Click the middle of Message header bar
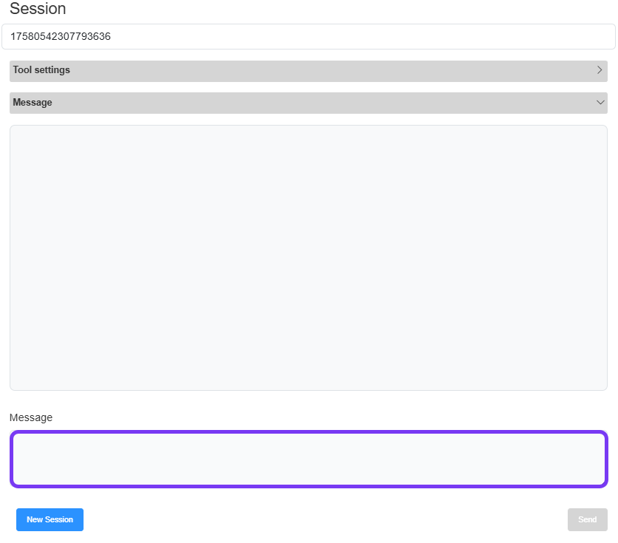This screenshot has width=618, height=543. pyautogui.click(x=308, y=103)
